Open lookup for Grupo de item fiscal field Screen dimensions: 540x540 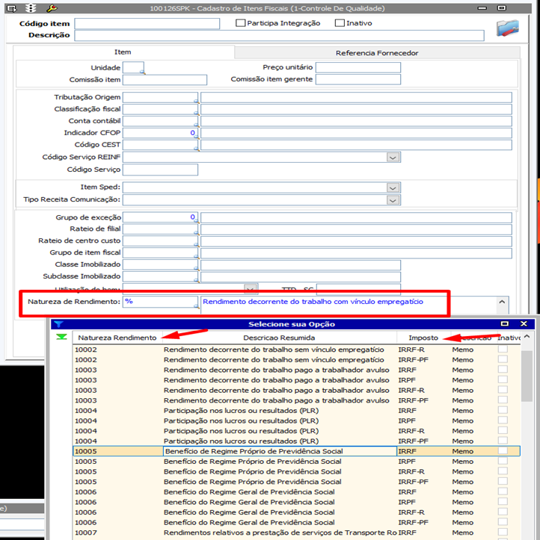point(196,256)
